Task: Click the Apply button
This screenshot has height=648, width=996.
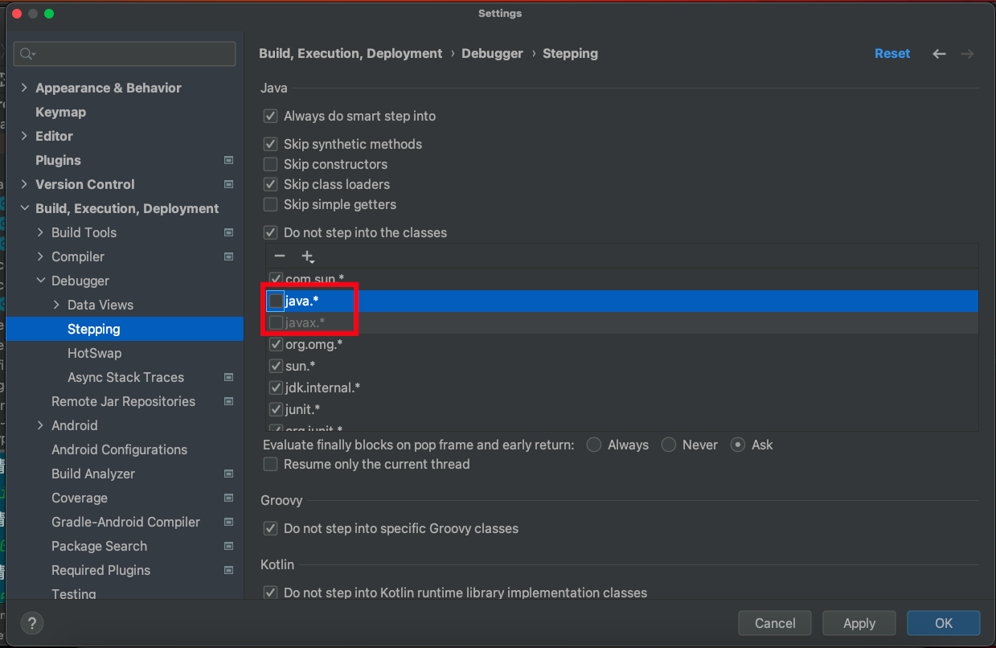Action: tap(859, 623)
